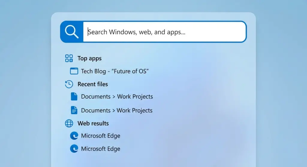Click the breadcrumb chevron in first Documents entry
The width and height of the screenshot is (307, 167).
[x=114, y=97]
